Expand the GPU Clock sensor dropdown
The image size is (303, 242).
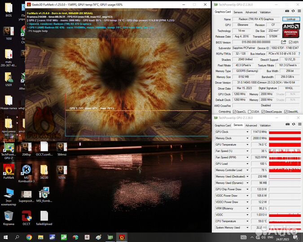coord(247,132)
